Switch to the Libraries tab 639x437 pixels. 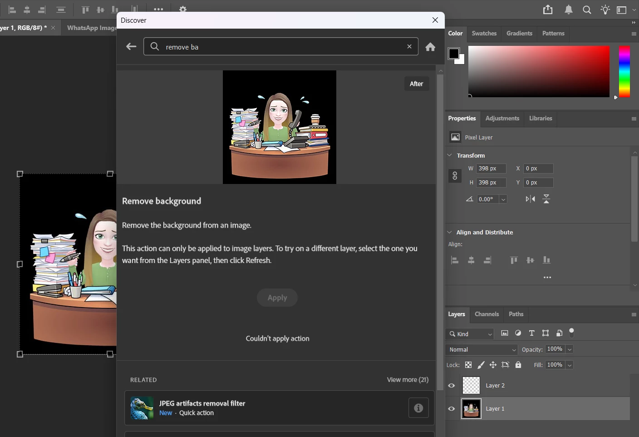pos(541,119)
